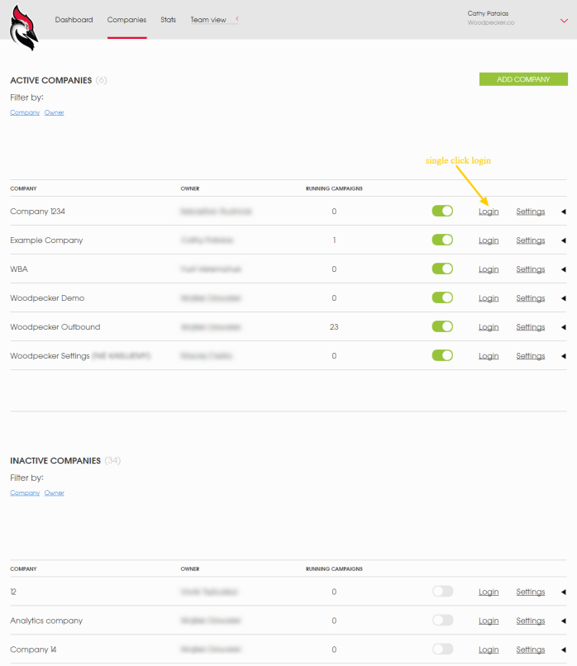Expand the Woodpecker Outbound row arrow
Screen dimensions: 577x666
coord(564,327)
